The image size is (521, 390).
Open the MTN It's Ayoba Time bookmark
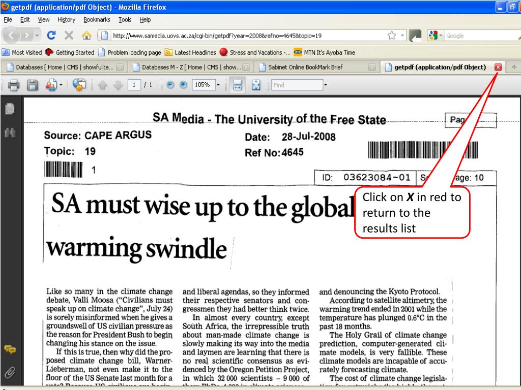[x=325, y=52]
